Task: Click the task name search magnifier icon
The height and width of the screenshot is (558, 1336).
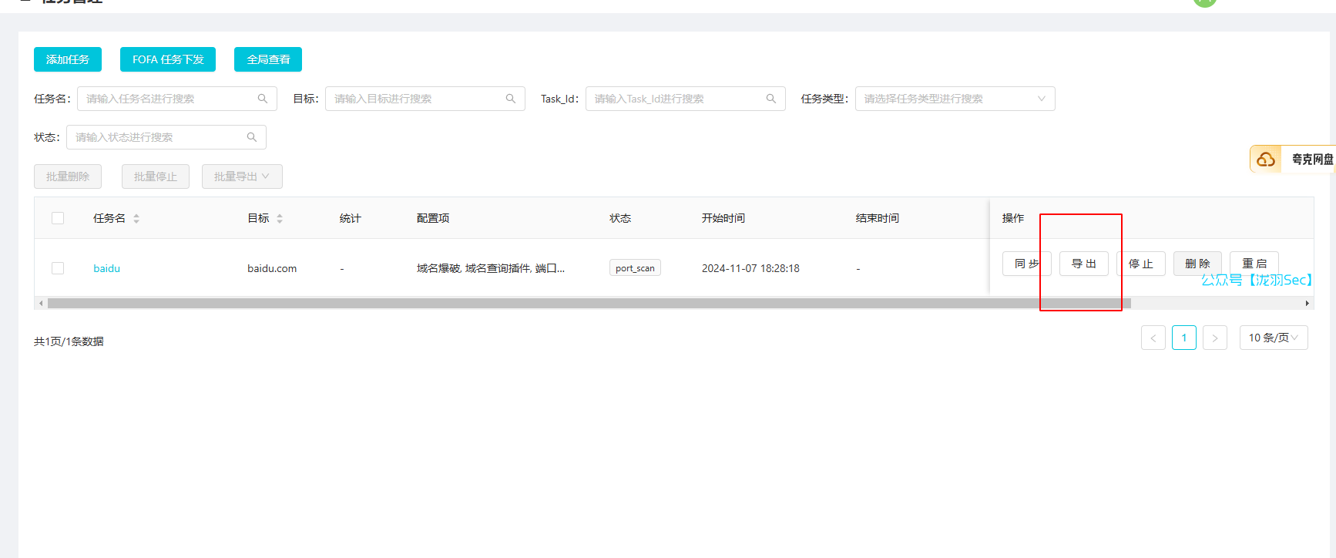Action: [262, 99]
